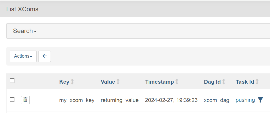Click the returning_value cell
The image size is (270, 113).
coord(120,100)
